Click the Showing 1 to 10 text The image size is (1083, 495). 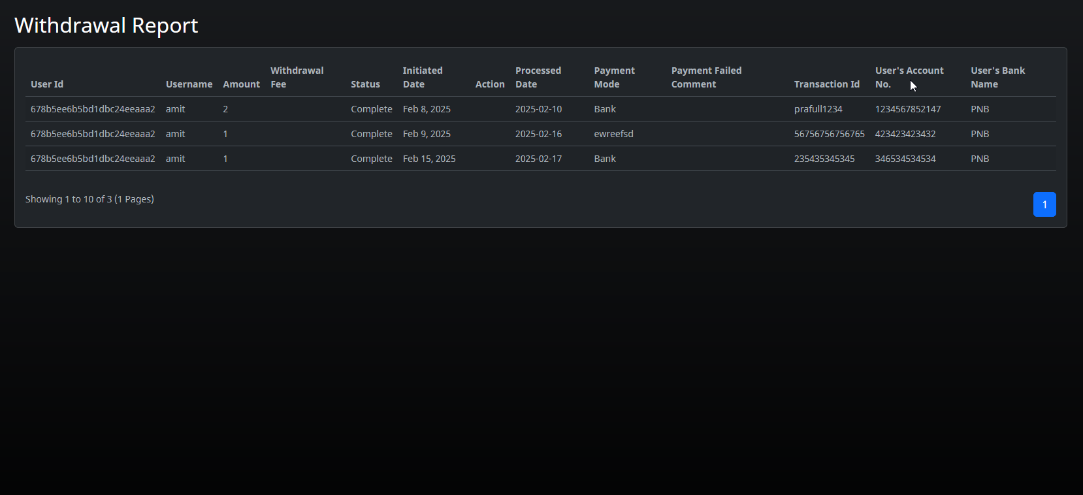click(89, 199)
